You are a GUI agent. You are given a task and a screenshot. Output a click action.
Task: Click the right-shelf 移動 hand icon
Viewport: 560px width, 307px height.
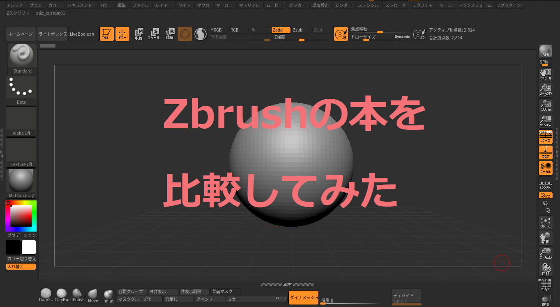coord(546,238)
